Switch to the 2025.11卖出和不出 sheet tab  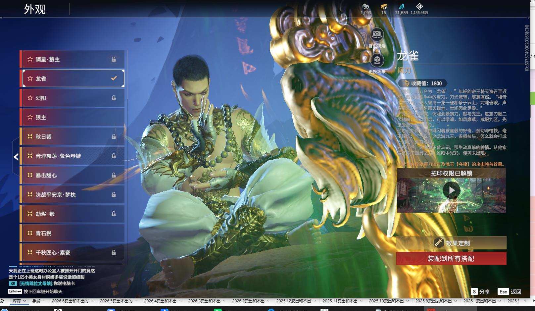(340, 301)
